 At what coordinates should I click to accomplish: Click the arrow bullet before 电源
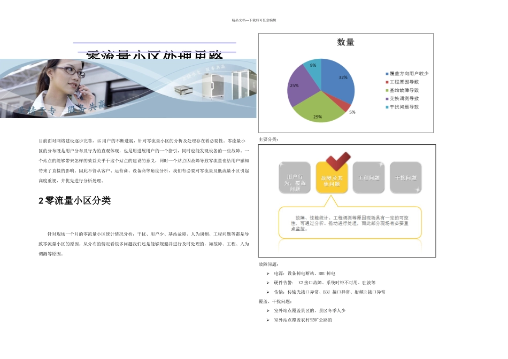point(268,274)
